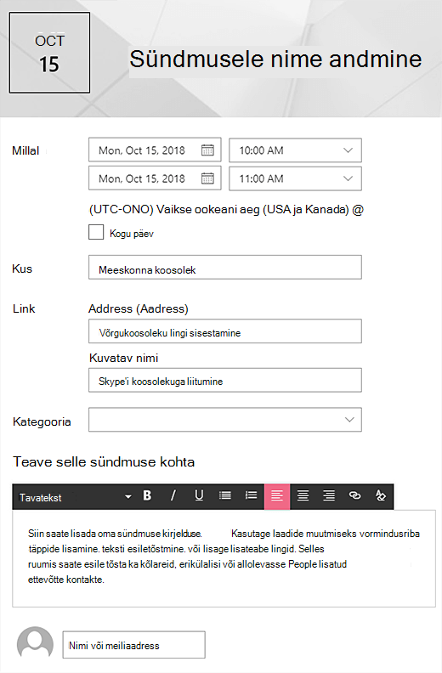Viewport: 442px width, 673px height.
Task: Focus the Nimi või meiliaadress people field
Action: pos(134,645)
